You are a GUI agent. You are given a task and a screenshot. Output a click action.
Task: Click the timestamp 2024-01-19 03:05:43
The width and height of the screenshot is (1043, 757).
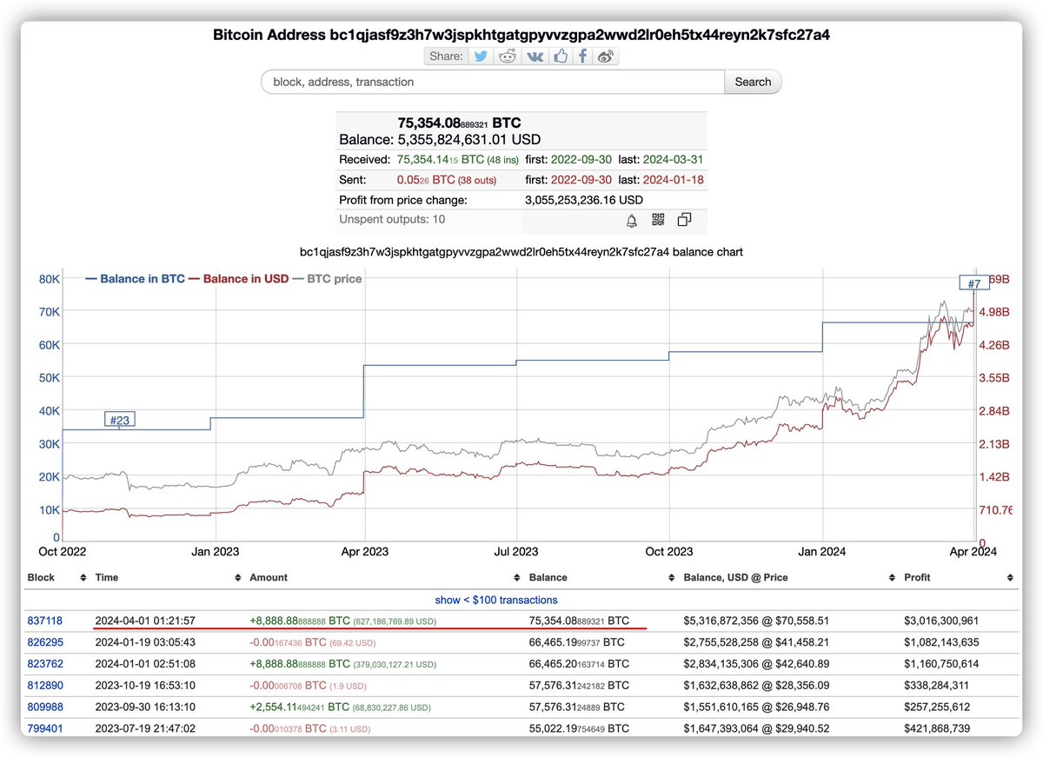pyautogui.click(x=145, y=643)
